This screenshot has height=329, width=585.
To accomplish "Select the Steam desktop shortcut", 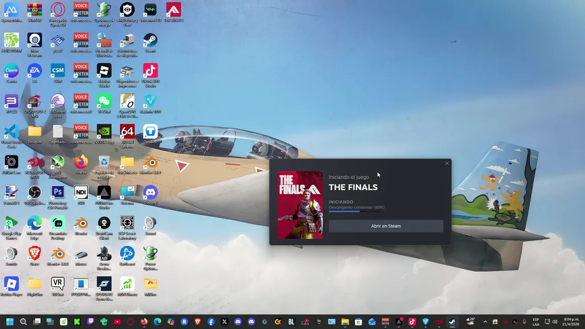I will (x=150, y=43).
